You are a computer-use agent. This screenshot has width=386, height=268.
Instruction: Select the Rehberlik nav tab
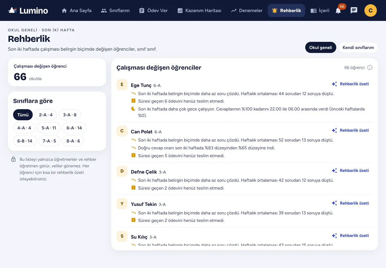[x=286, y=10]
